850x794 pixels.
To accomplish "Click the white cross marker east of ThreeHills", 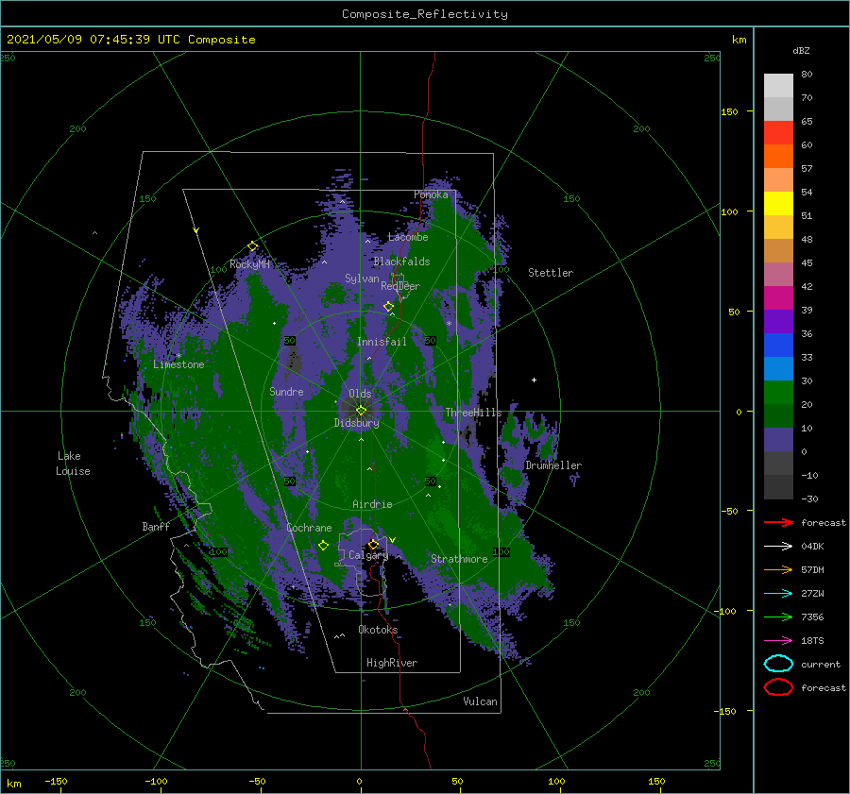I will (x=534, y=380).
